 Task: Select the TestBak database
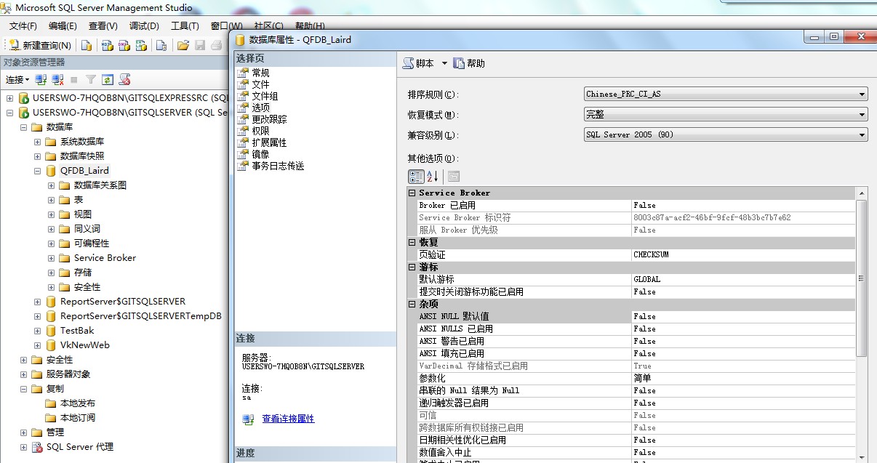77,331
